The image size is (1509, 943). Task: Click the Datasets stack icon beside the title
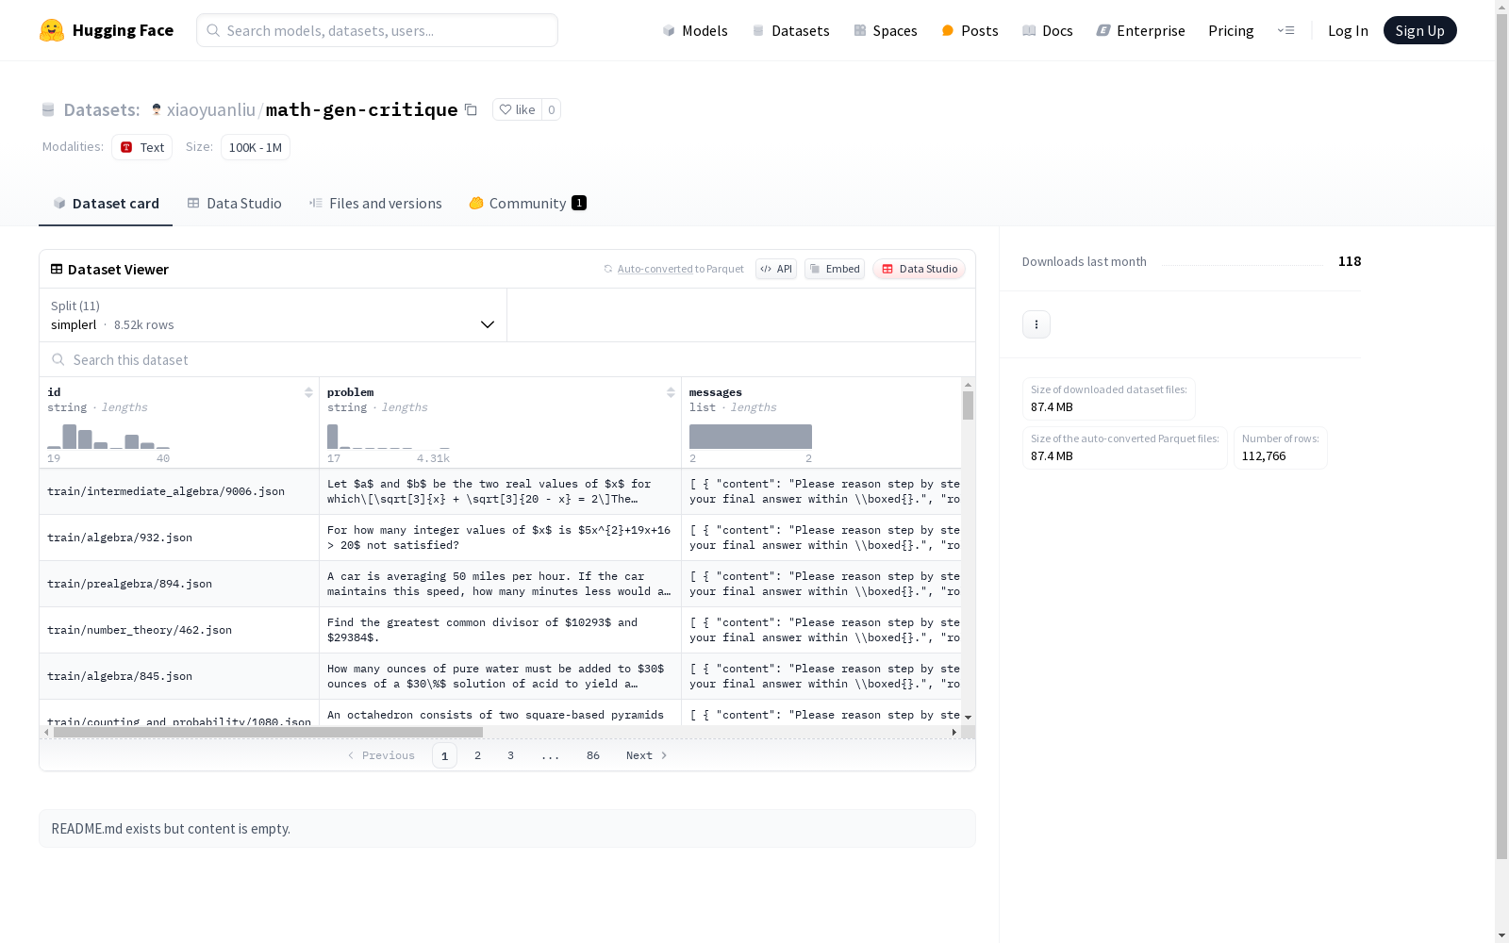tap(48, 110)
